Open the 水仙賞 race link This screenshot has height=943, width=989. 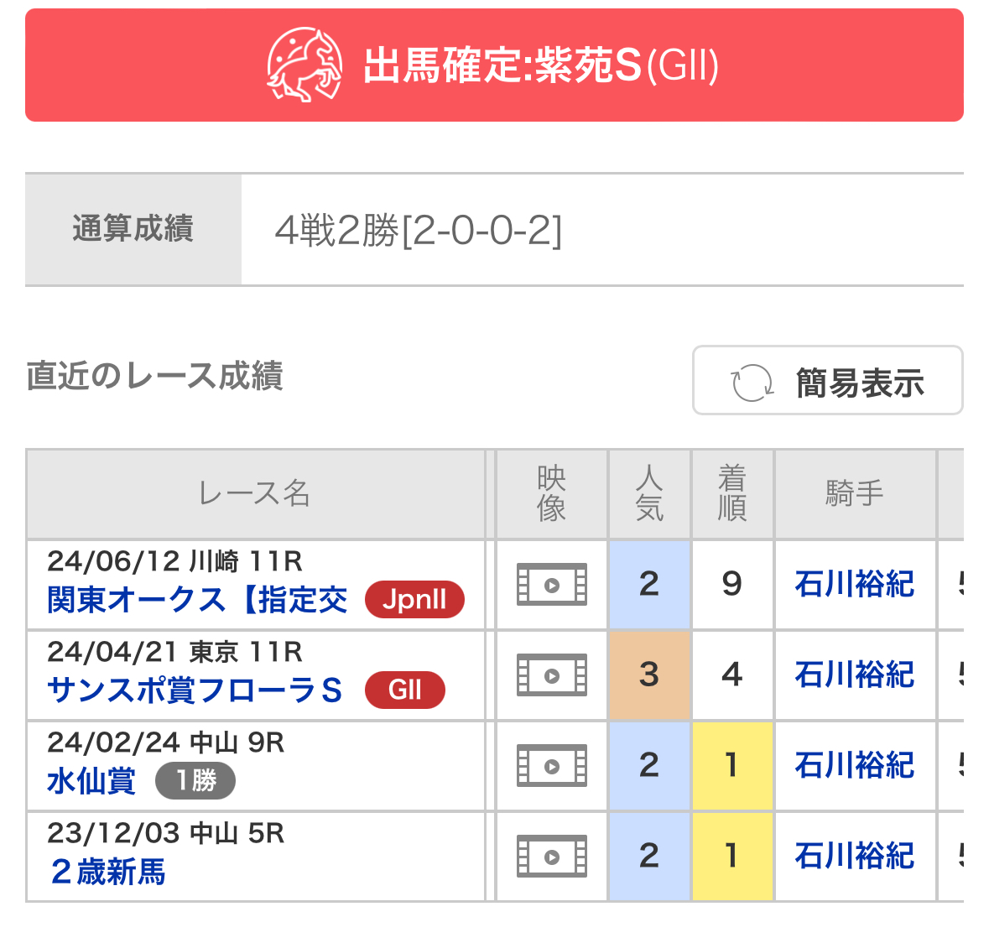[x=91, y=780]
